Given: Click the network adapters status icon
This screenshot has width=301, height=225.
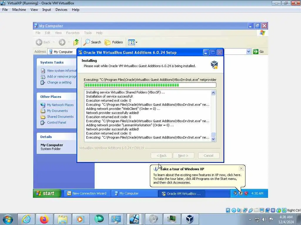Looking at the screenshot, I should (x=245, y=210).
